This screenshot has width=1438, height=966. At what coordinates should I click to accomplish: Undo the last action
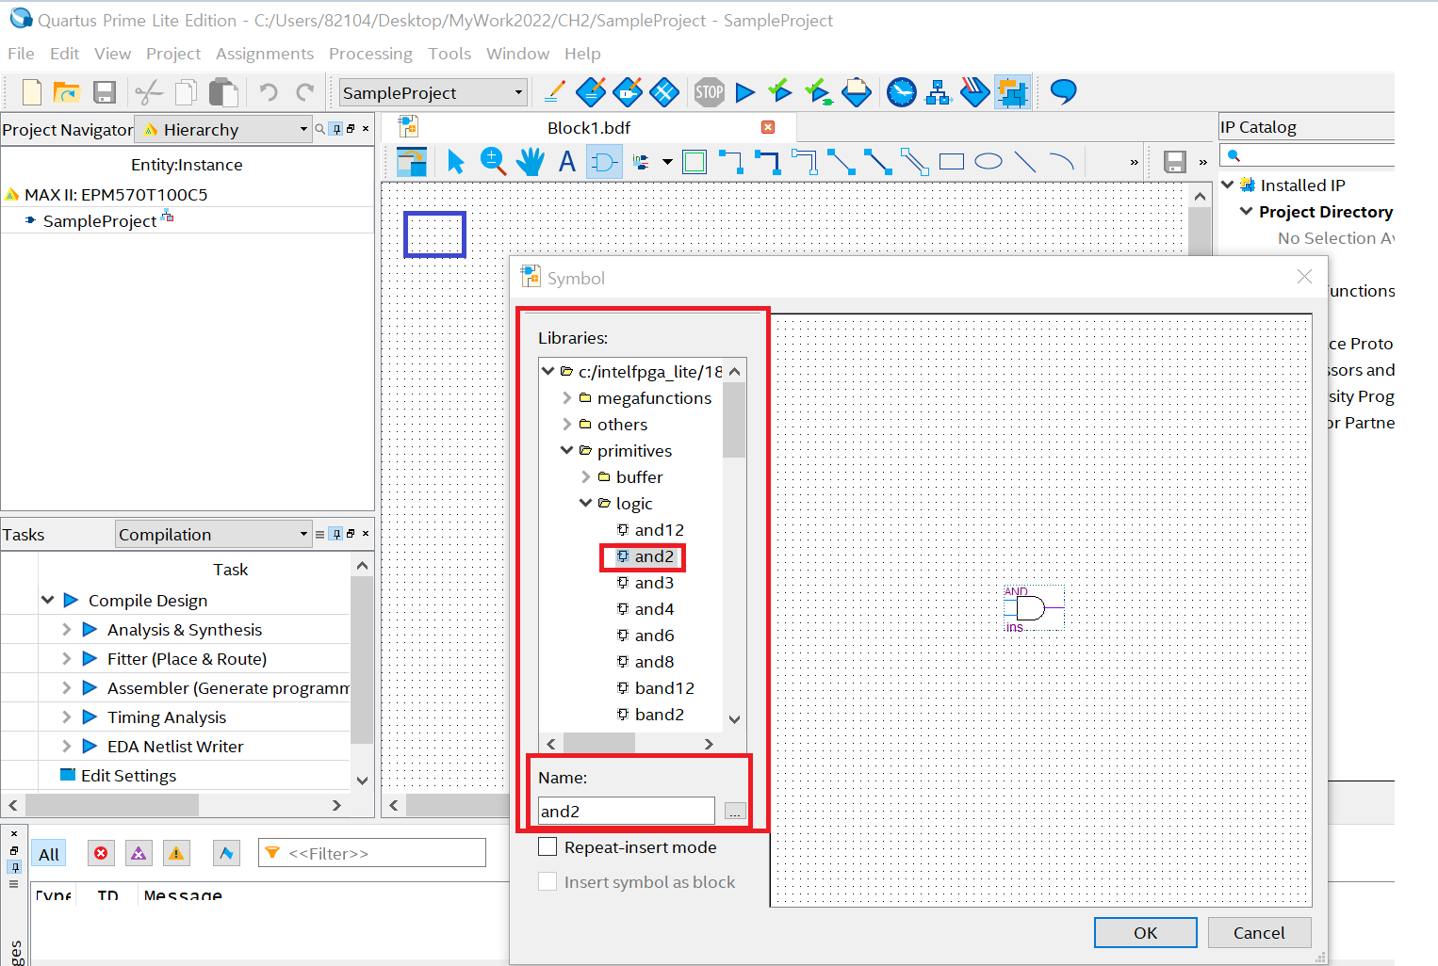point(269,92)
